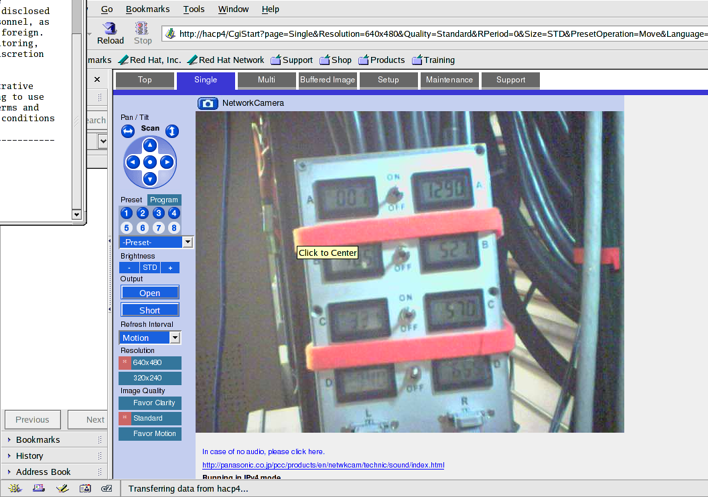The height and width of the screenshot is (497, 708).
Task: Click the pan scan horizontal arrow icon
Action: point(128,131)
